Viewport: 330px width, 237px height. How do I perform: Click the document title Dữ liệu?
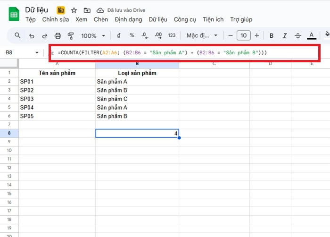coord(37,10)
